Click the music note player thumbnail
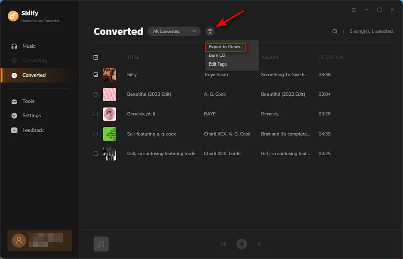This screenshot has height=259, width=403. point(101,244)
